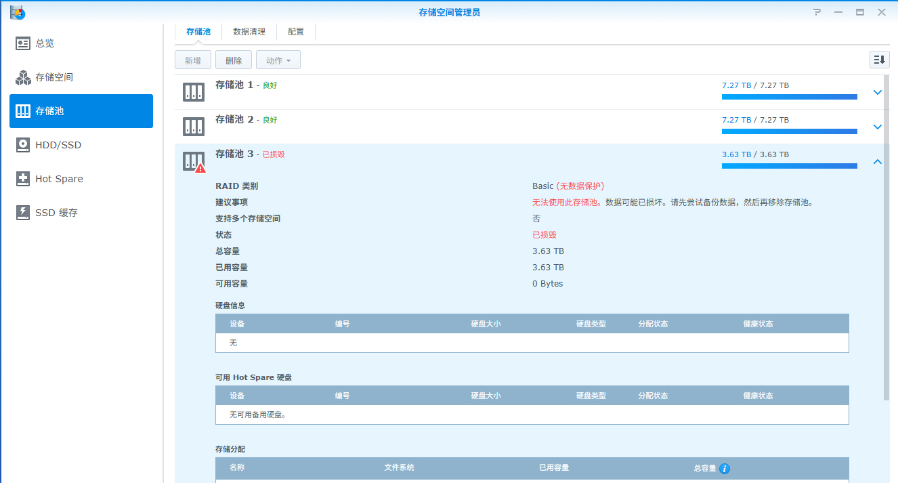The image size is (898, 483).
Task: Click 存储池 3 capacity usage bar
Action: tap(789, 165)
